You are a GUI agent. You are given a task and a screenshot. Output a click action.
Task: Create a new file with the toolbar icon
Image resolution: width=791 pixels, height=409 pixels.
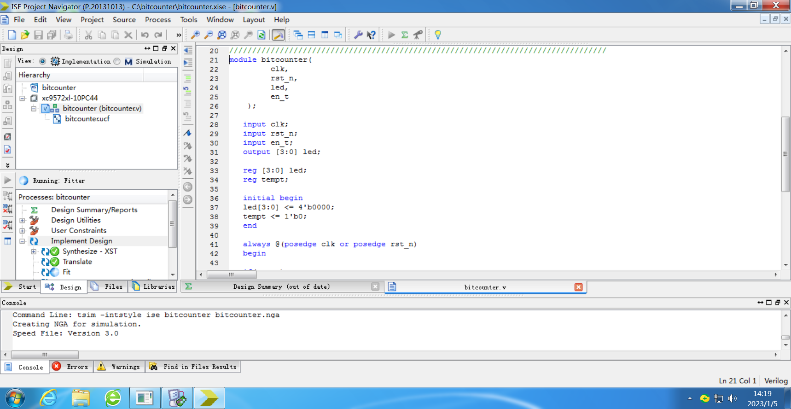(x=12, y=35)
